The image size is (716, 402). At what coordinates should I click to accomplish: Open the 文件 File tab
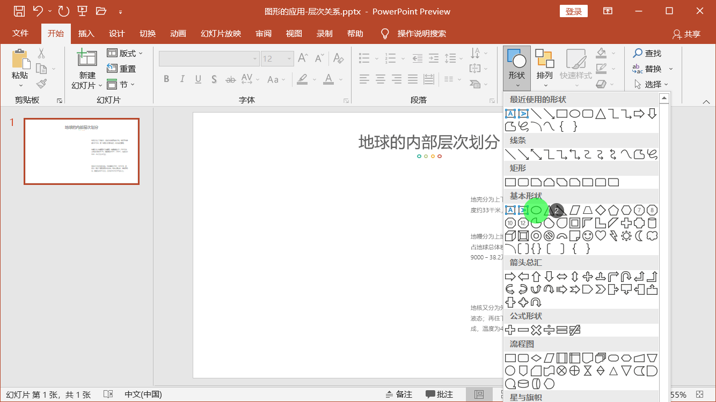coord(20,33)
